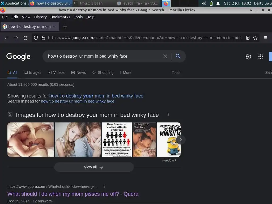The height and width of the screenshot is (204, 272).
Task: Show next images with carousel arrow
Action: (x=181, y=140)
